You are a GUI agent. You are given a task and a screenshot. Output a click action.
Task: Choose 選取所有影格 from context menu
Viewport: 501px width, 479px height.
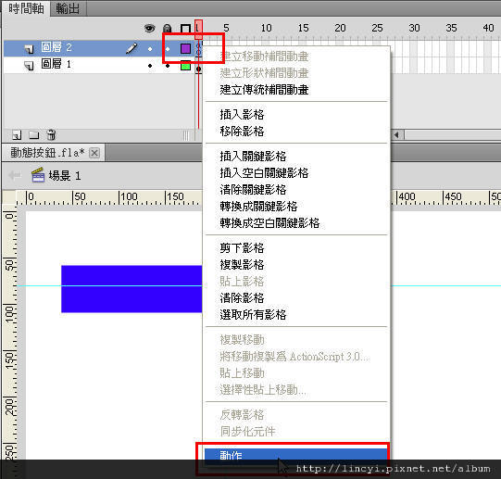click(x=253, y=315)
